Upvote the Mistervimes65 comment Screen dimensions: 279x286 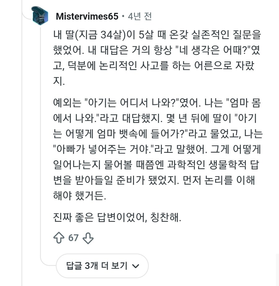coord(59,238)
